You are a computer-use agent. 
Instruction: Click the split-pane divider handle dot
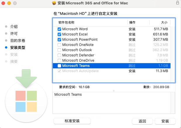[114, 91]
